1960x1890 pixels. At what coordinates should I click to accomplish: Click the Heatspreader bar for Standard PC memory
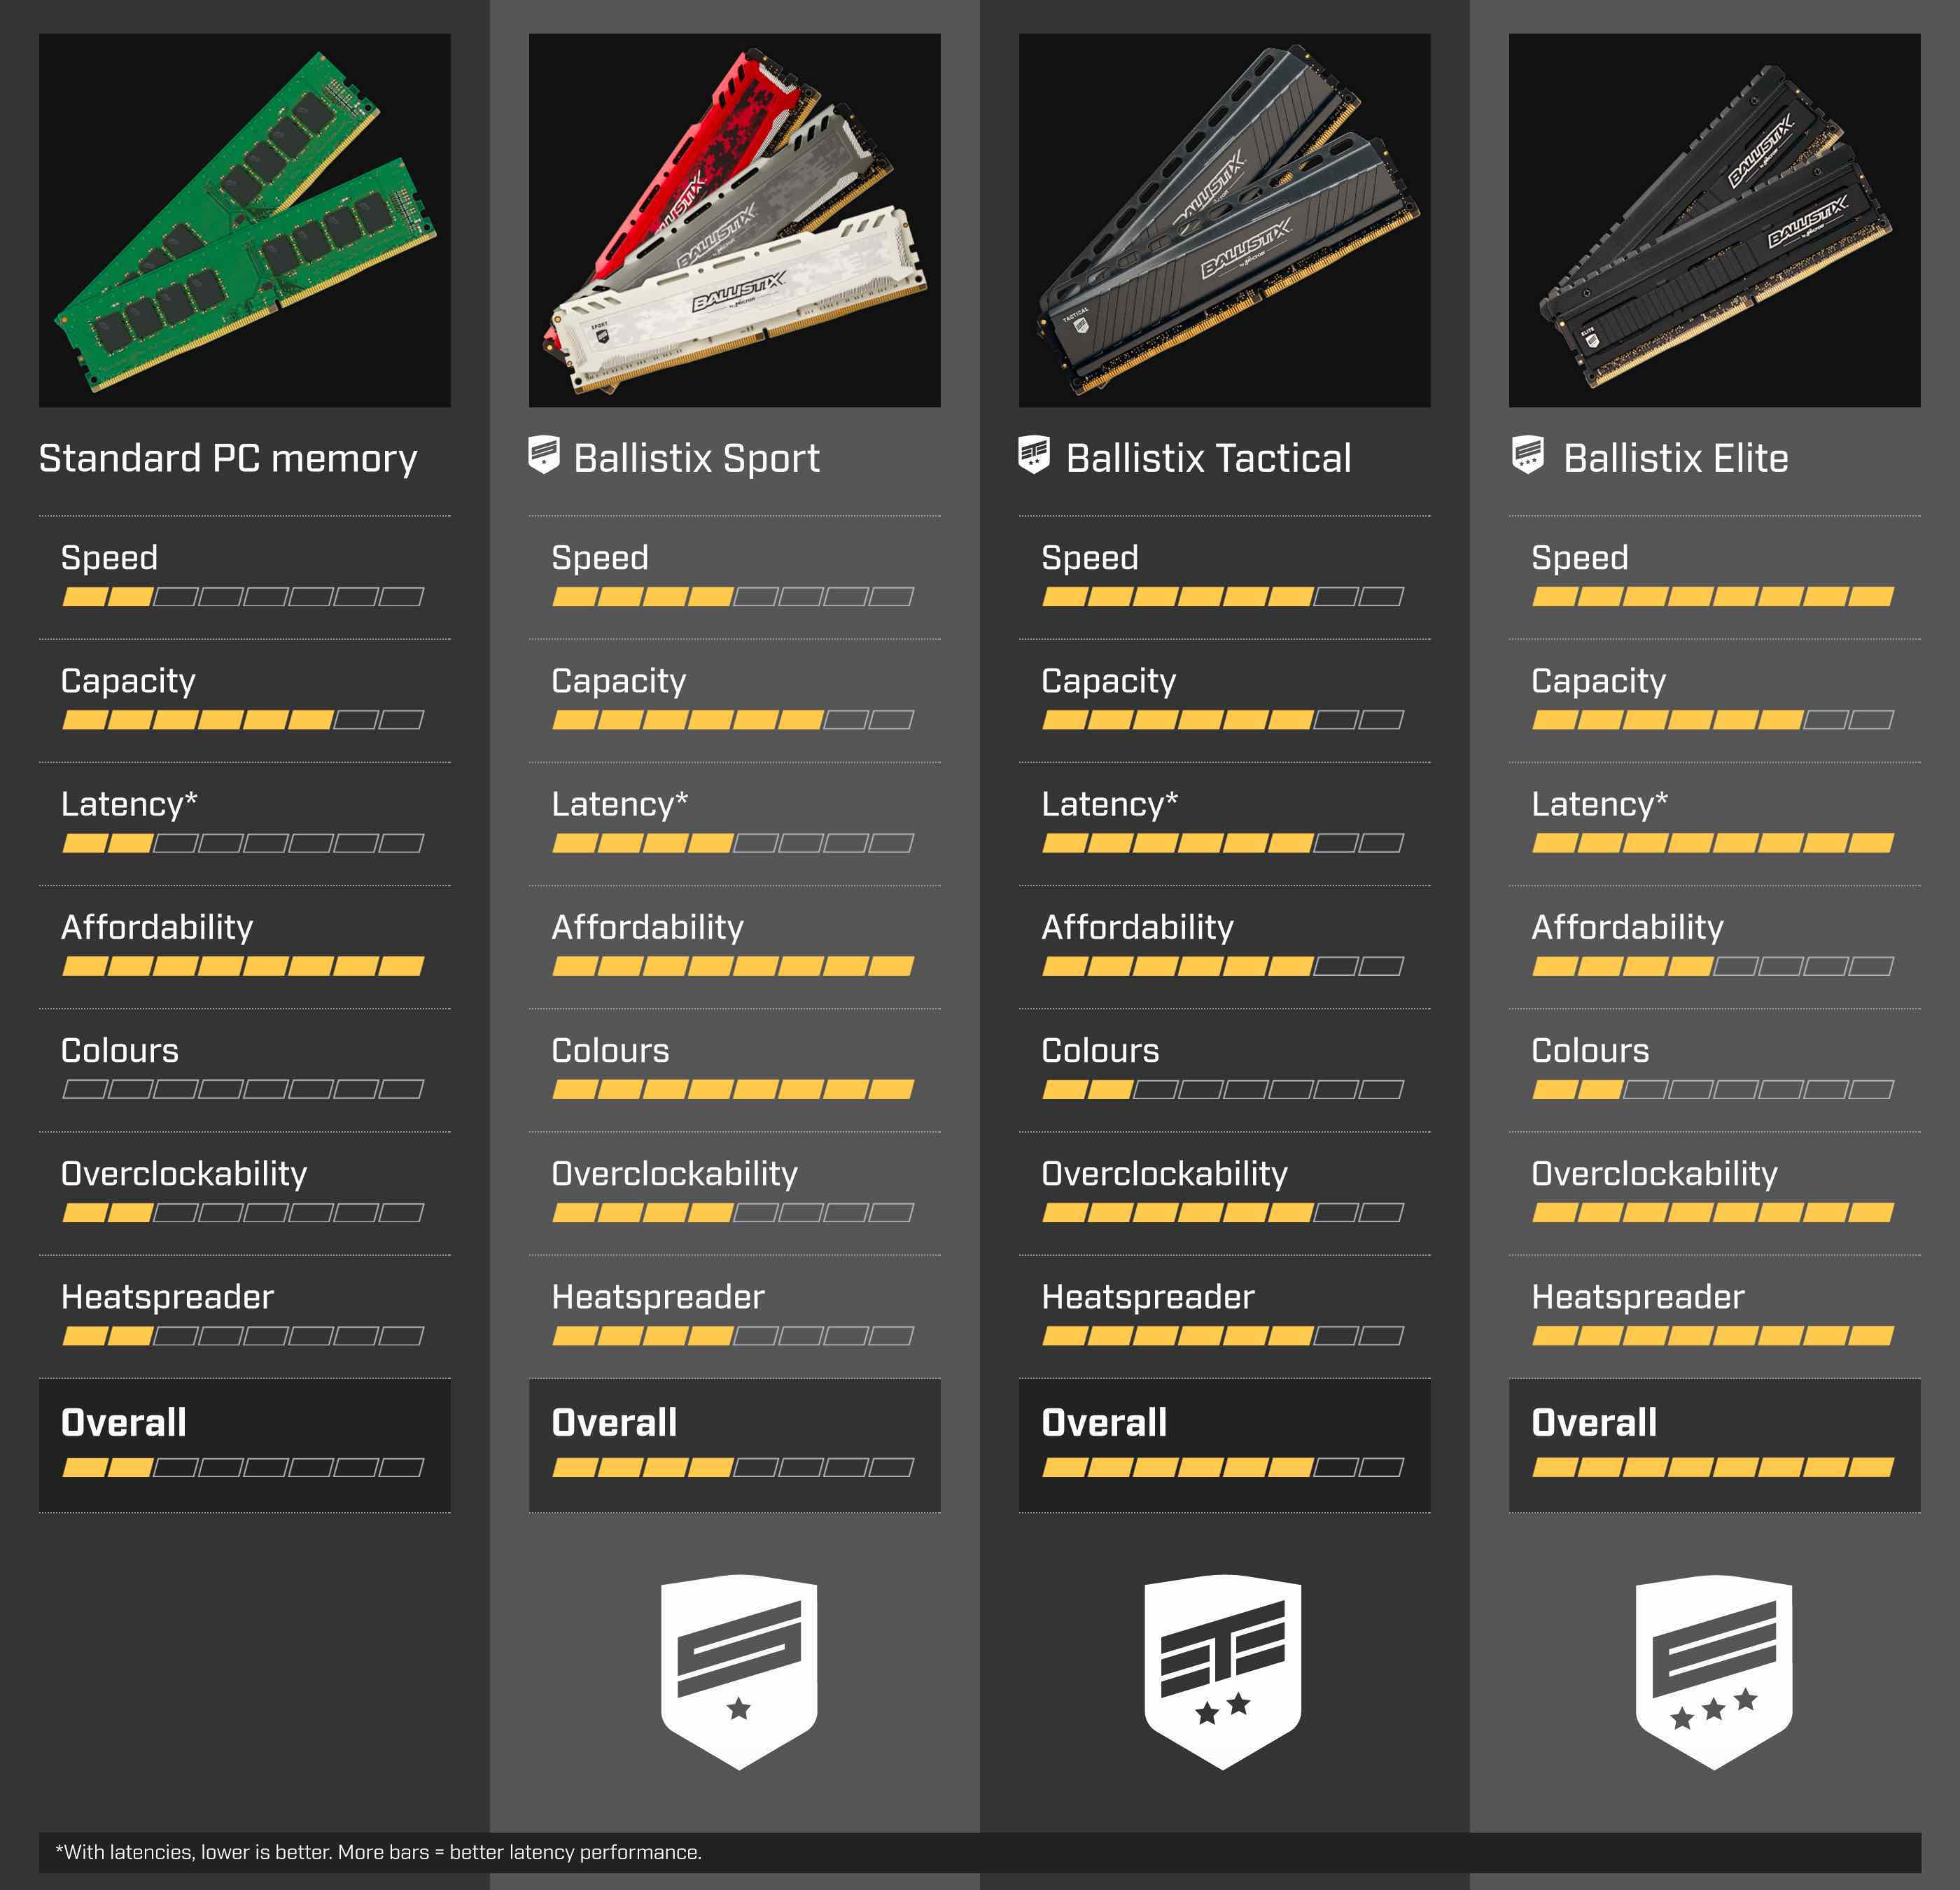pyautogui.click(x=243, y=1336)
